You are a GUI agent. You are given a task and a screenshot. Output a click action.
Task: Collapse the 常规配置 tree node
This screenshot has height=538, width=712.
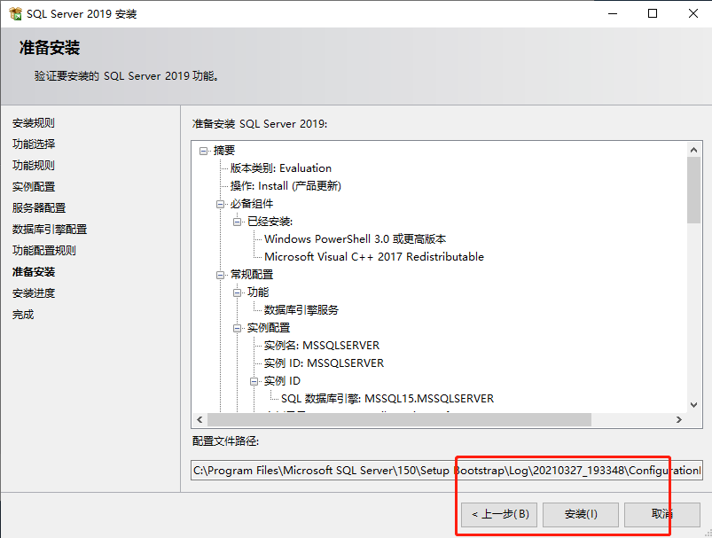(220, 275)
